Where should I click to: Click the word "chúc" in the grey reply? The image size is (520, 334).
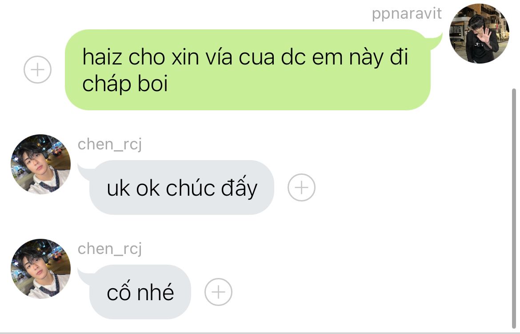[x=190, y=188]
